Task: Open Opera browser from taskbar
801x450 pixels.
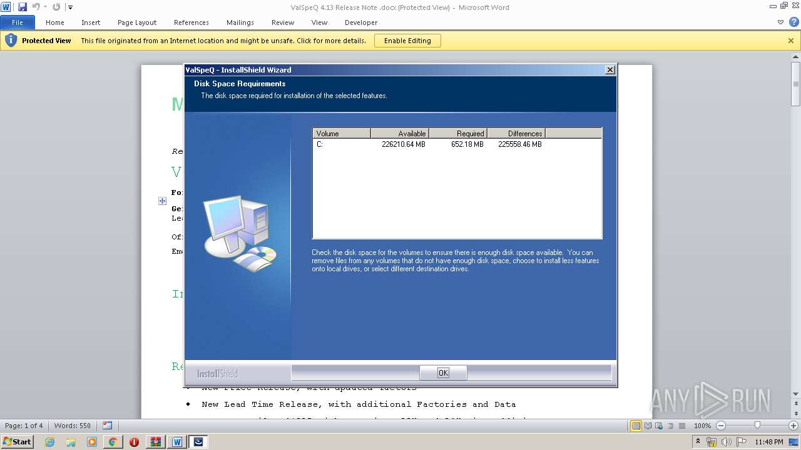Action: [x=134, y=442]
